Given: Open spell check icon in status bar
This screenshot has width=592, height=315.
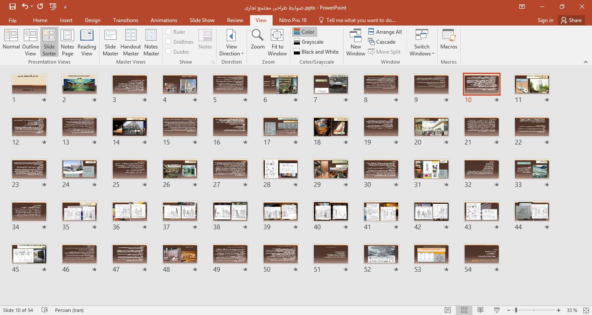Looking at the screenshot, I should tap(44, 310).
